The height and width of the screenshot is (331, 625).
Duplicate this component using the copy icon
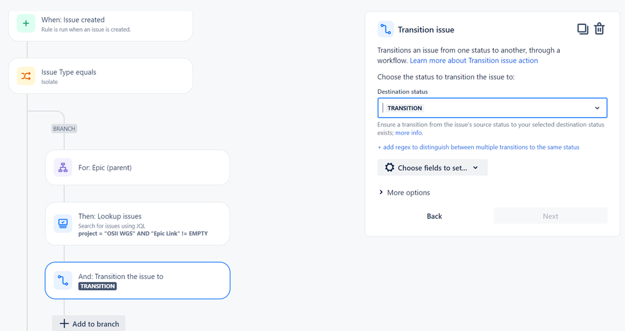click(582, 29)
